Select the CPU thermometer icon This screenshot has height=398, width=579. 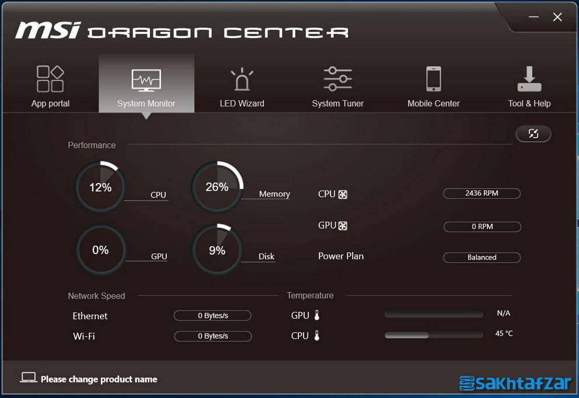point(318,336)
